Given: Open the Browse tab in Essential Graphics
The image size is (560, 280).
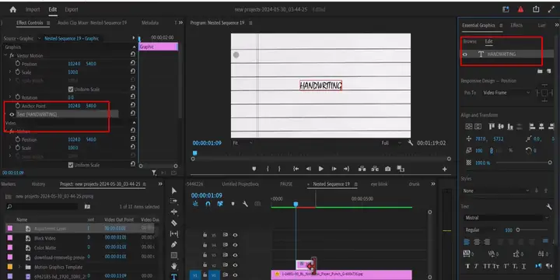Looking at the screenshot, I should (470, 41).
